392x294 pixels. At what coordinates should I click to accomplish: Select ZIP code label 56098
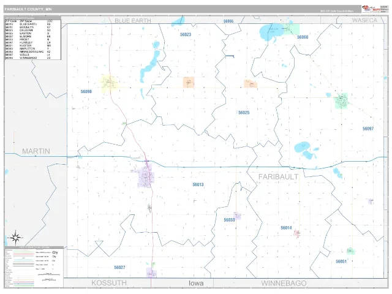coord(86,91)
